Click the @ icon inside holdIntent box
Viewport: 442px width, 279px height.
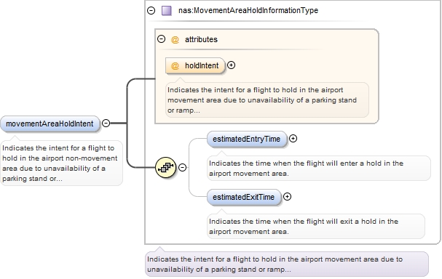175,66
